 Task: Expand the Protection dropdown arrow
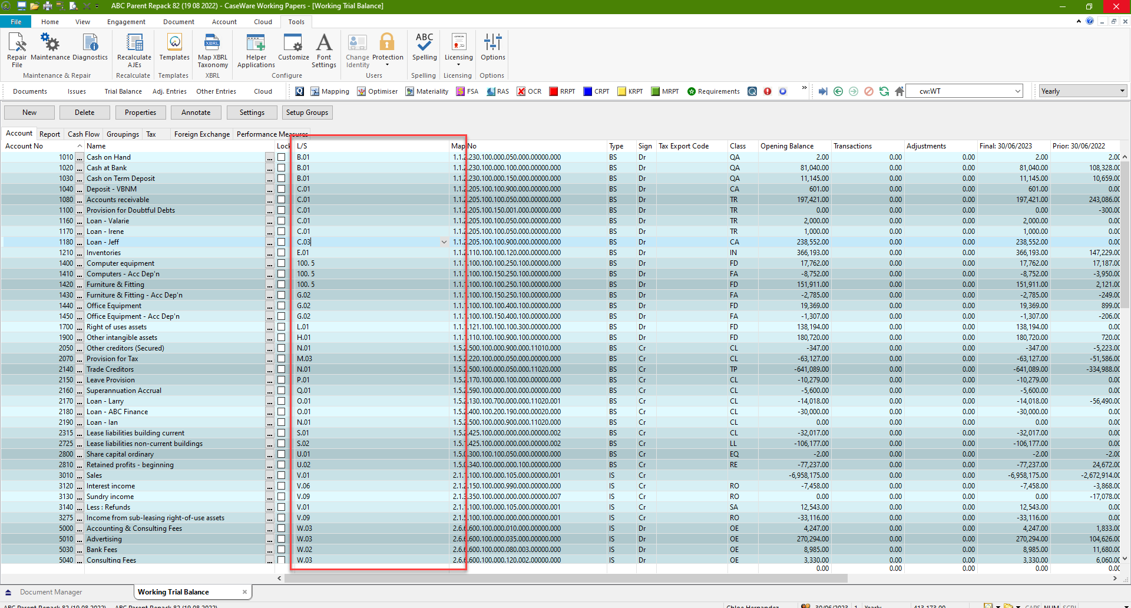388,65
